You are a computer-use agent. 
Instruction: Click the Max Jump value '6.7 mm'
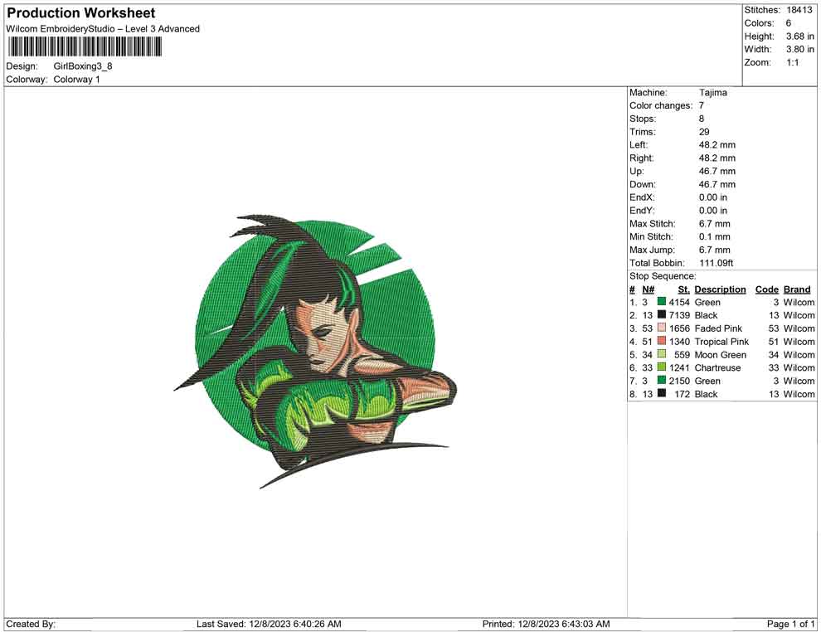point(715,250)
